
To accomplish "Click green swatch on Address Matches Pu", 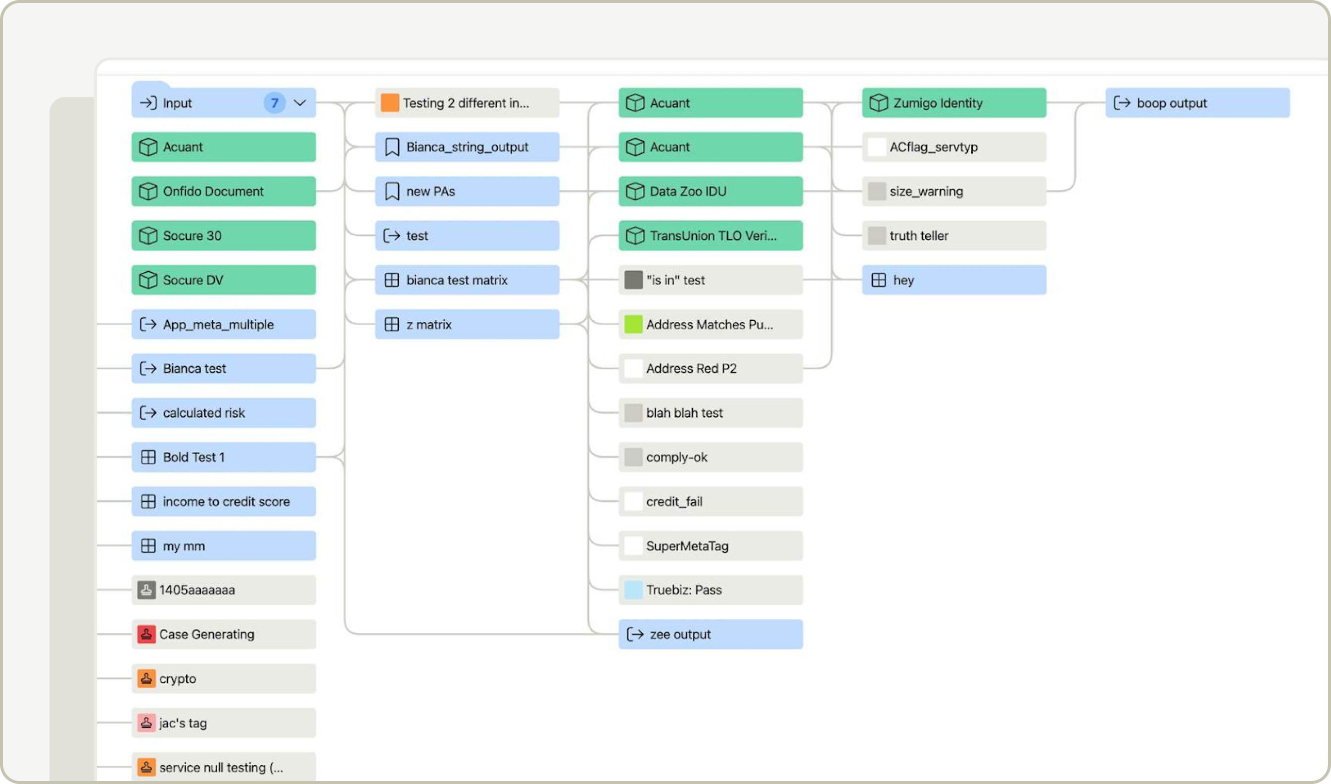I will [633, 324].
